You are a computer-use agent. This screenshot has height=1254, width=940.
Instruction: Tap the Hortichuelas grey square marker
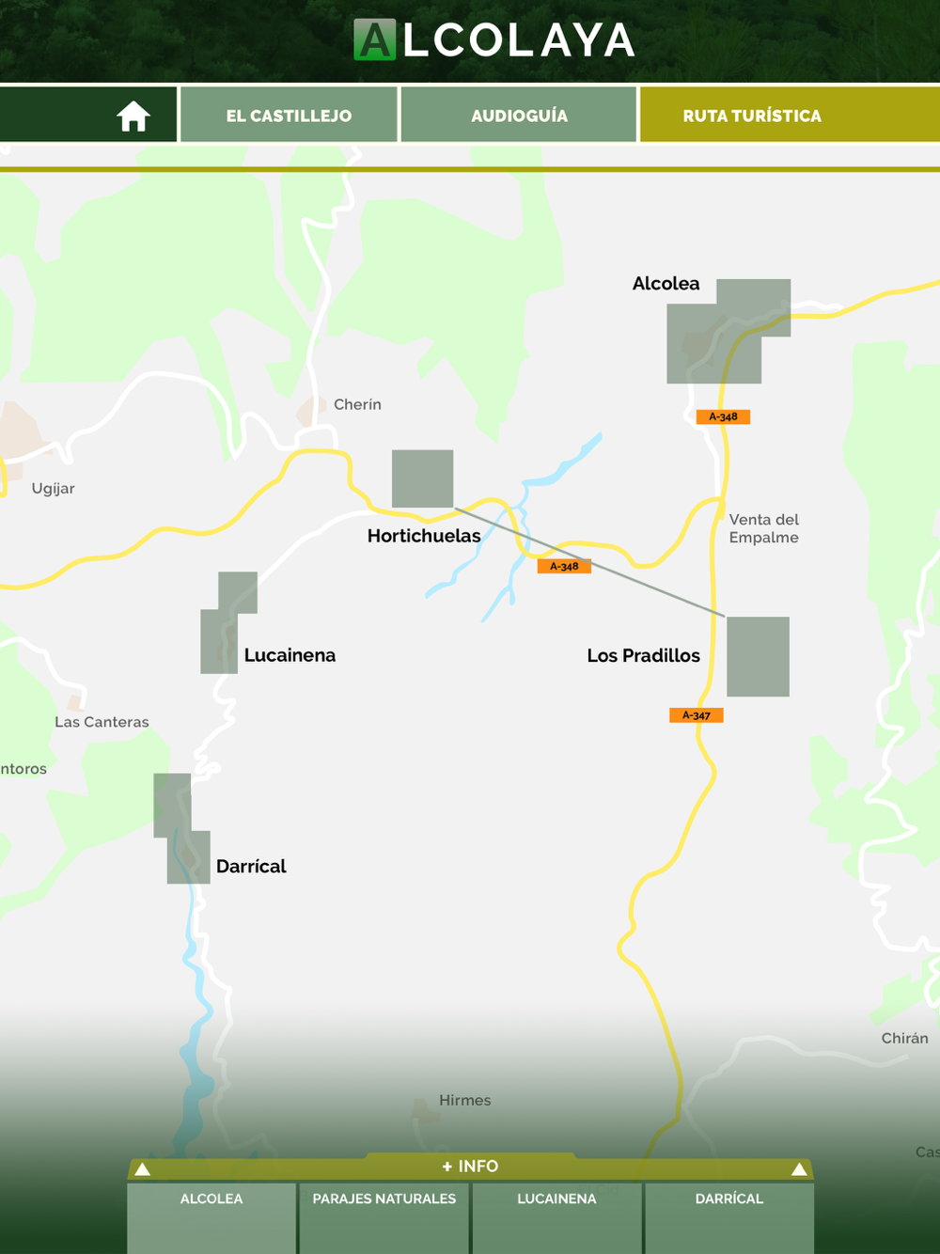(422, 478)
